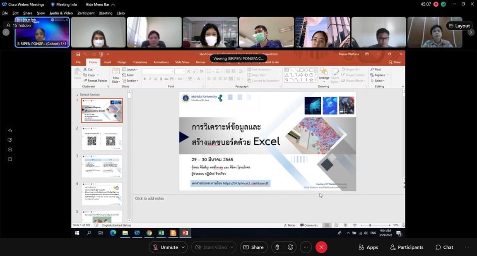
Task: Click the raise hand gesture icon
Action: pos(277,247)
